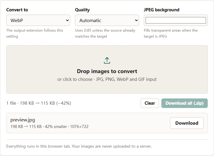Open the Quality Automatic dropdown
Image resolution: width=214 pixels, height=156 pixels.
click(x=107, y=20)
